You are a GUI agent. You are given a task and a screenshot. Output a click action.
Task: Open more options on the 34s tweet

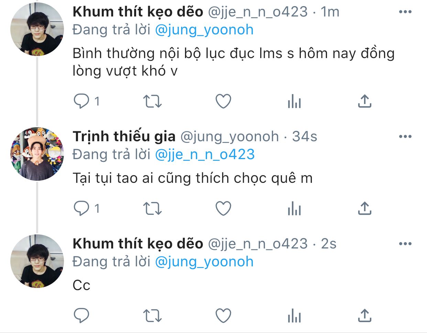405,136
